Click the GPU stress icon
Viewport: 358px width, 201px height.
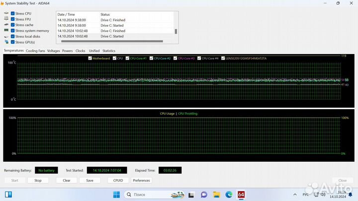[6, 42]
